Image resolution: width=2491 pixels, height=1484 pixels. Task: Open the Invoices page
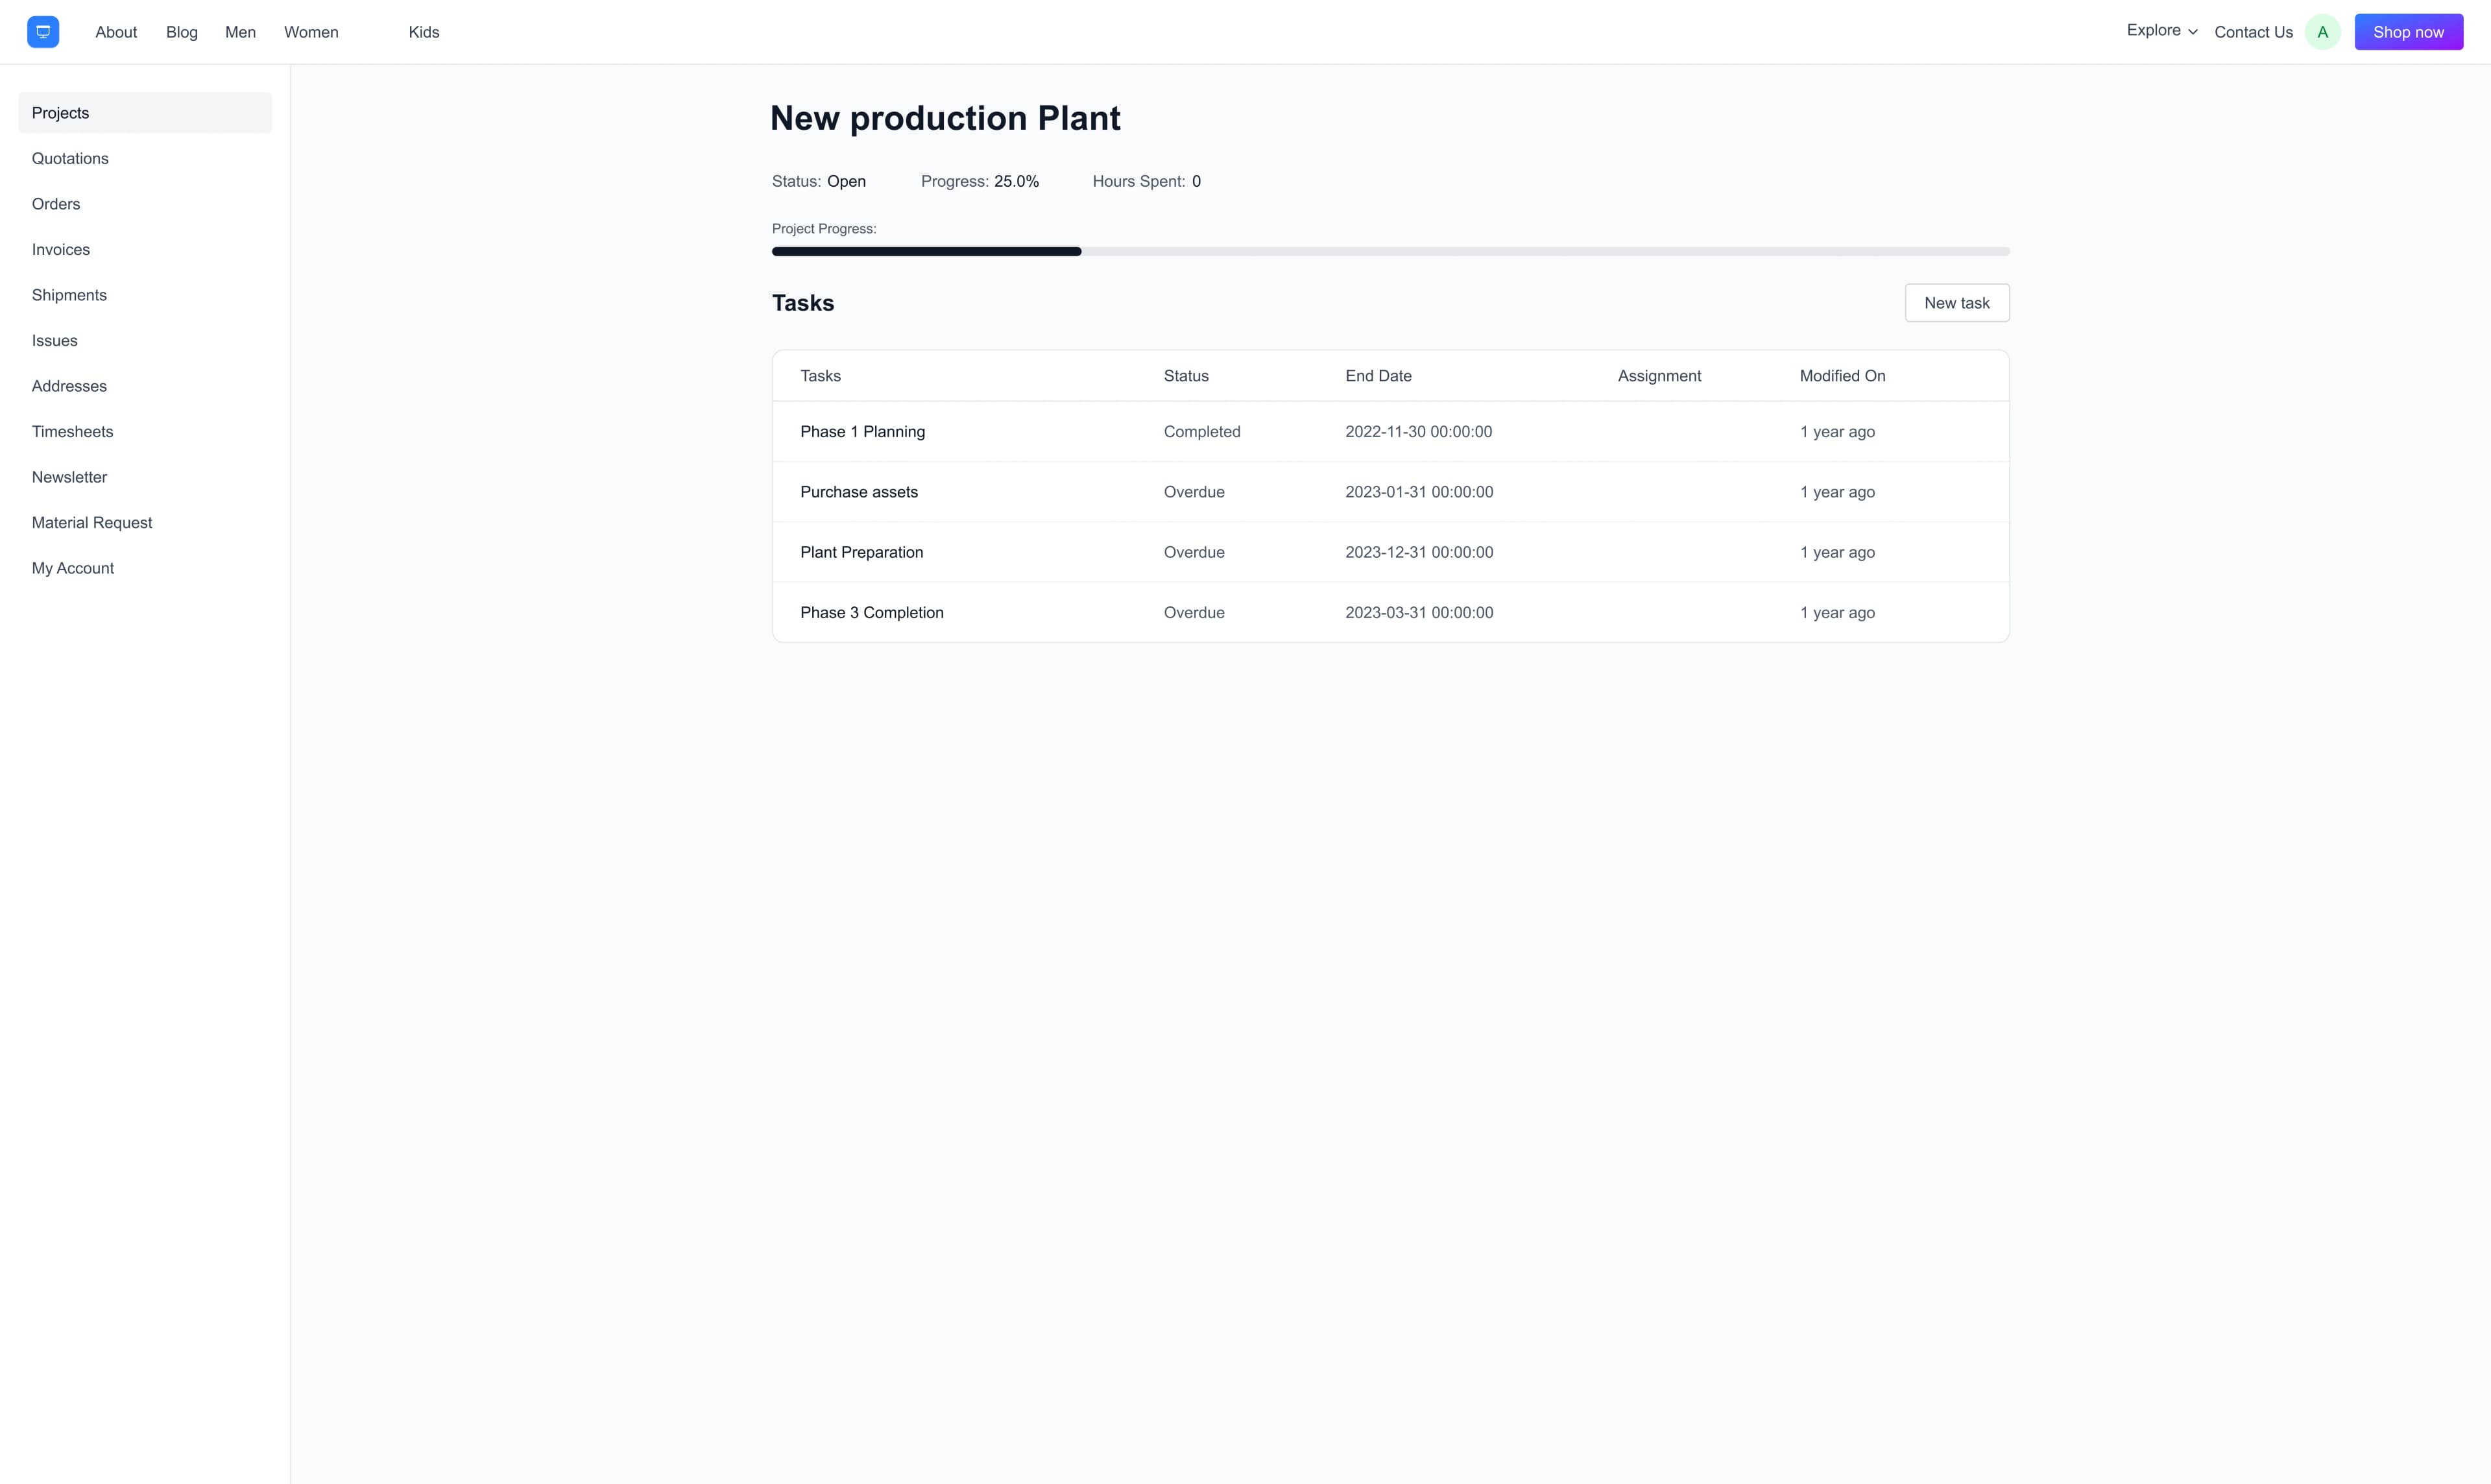(x=60, y=249)
